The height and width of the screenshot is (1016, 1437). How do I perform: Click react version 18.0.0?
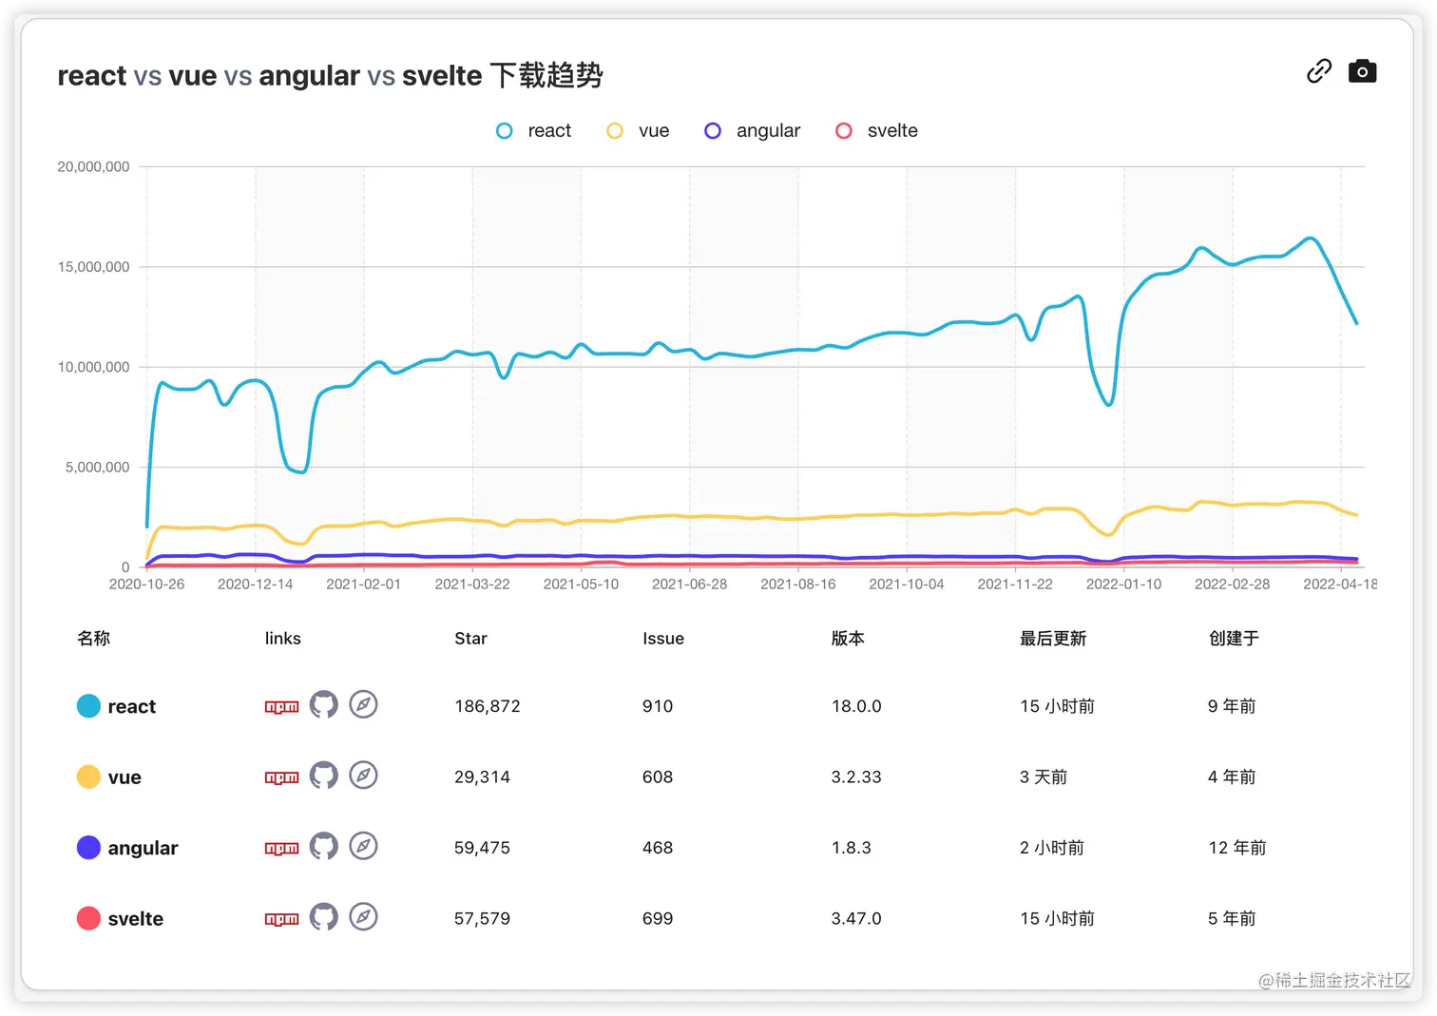[856, 706]
